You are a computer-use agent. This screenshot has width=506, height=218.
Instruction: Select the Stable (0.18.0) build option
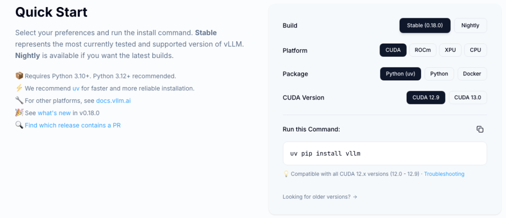[x=425, y=25]
